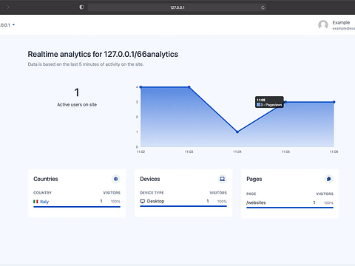Click the DEVICE TYPE column header
Viewport: 355px width, 266px height.
pyautogui.click(x=152, y=193)
